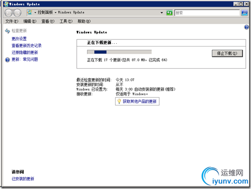Open the 查看(V) menu
The image size is (251, 189).
(x=48, y=21)
